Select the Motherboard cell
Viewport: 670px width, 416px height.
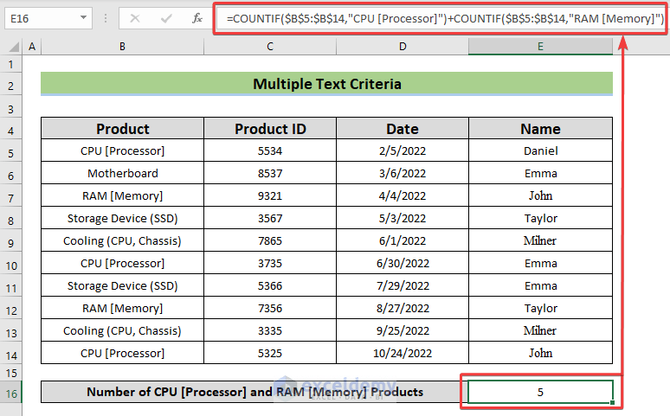coord(123,173)
